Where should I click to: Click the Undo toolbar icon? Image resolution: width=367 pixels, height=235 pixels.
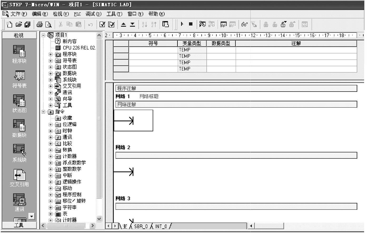[90, 25]
